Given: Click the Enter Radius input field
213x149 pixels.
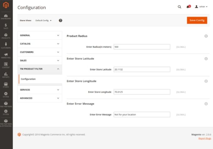Looking at the screenshot, I should click(x=141, y=47).
